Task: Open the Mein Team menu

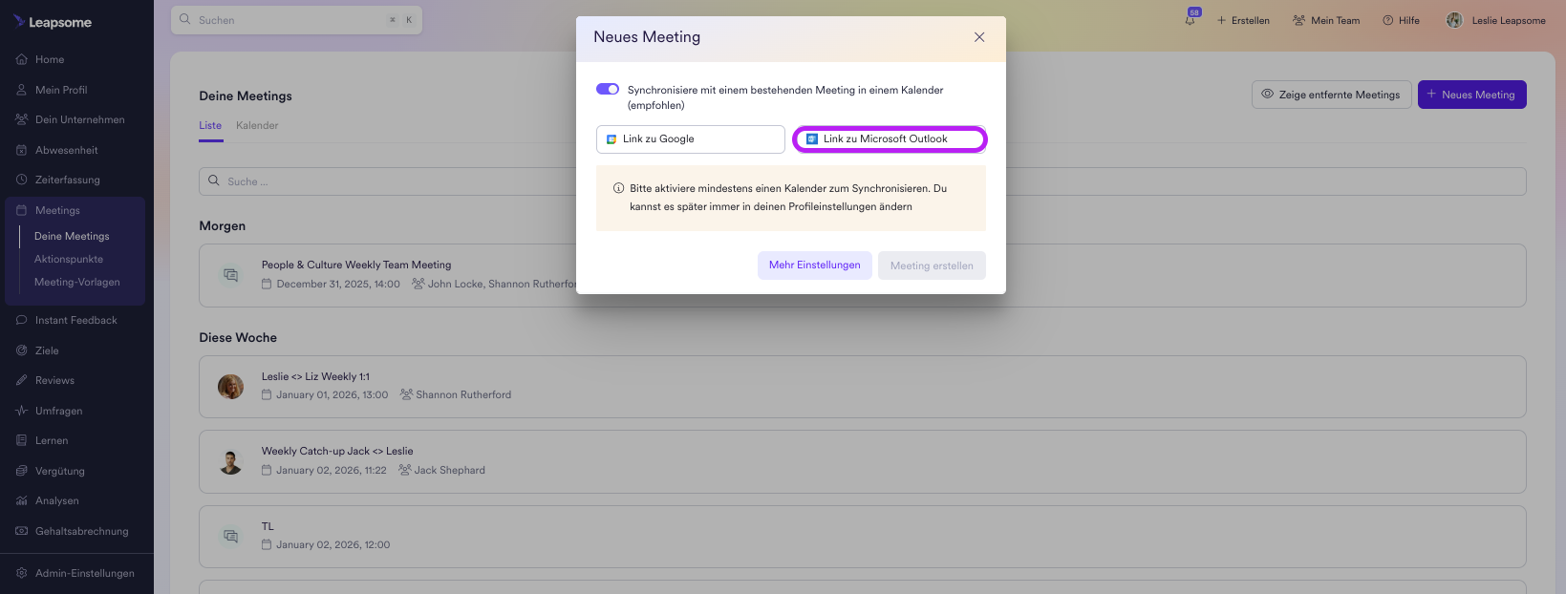Action: click(1326, 20)
